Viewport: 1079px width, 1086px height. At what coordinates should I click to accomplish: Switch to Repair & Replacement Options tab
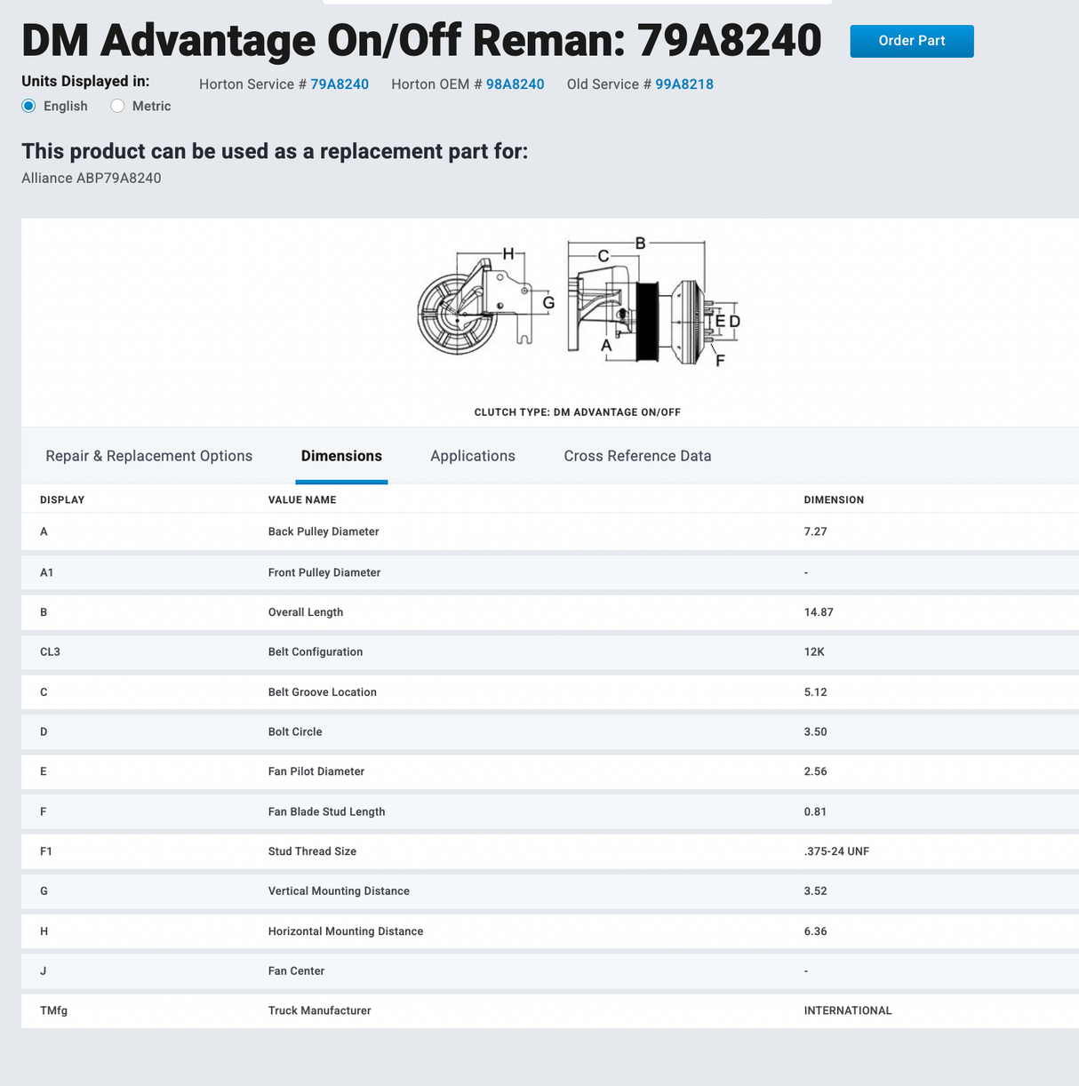149,456
